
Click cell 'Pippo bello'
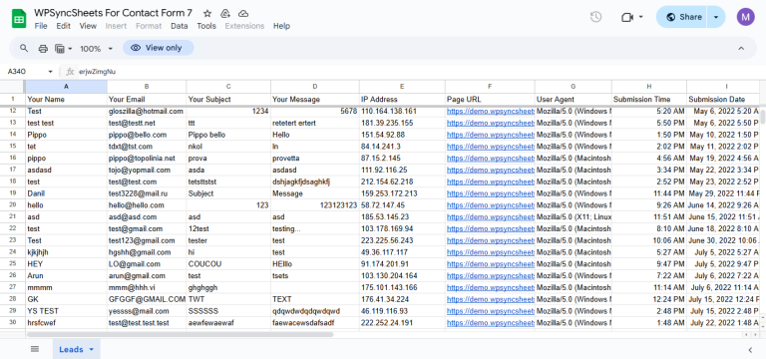click(x=228, y=135)
